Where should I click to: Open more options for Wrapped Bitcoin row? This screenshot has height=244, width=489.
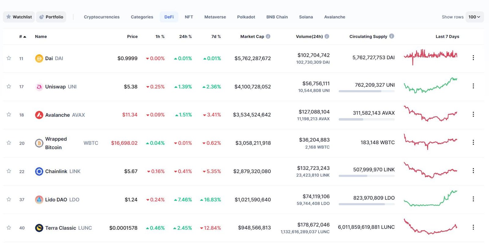click(x=473, y=142)
